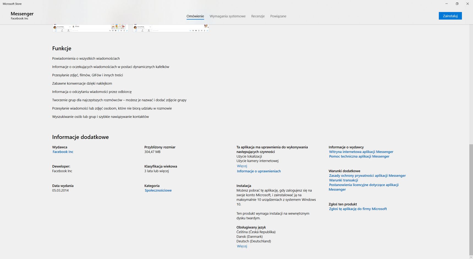Click the Deutsch (Deutschland) language entry
Screen dimensions: 473x259
(x=254, y=241)
